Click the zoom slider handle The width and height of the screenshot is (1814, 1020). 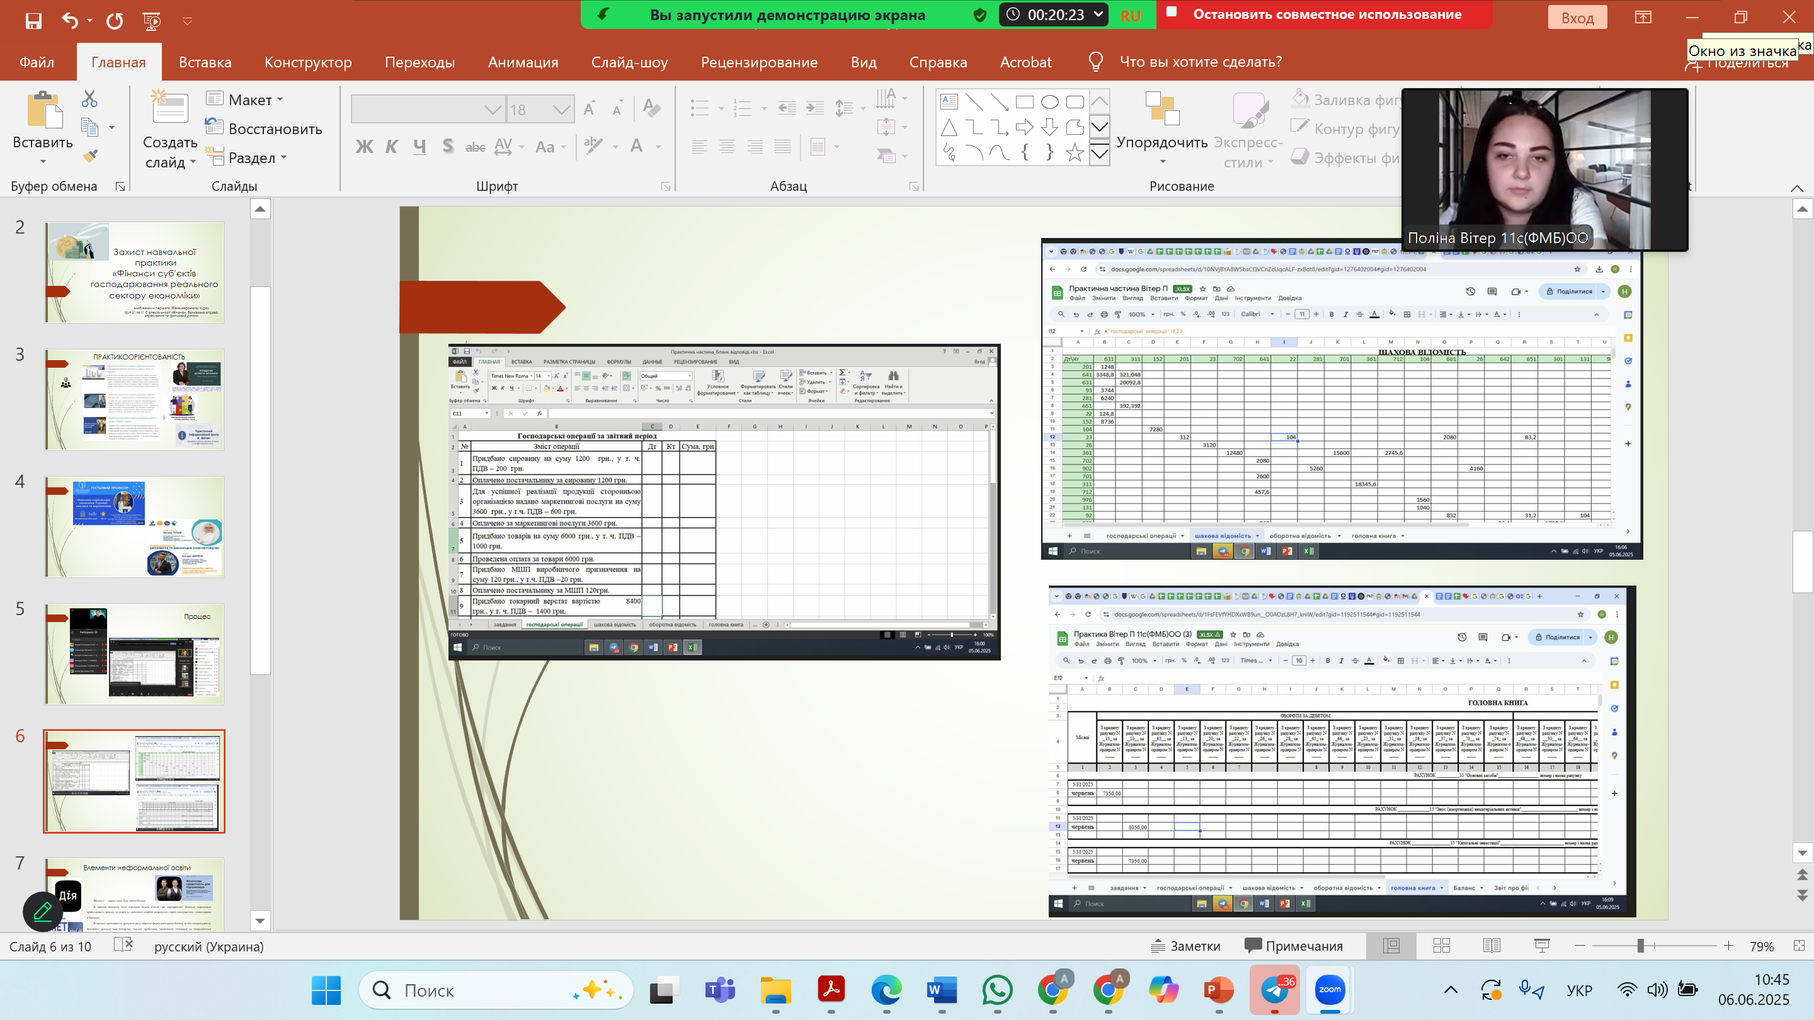click(1640, 945)
